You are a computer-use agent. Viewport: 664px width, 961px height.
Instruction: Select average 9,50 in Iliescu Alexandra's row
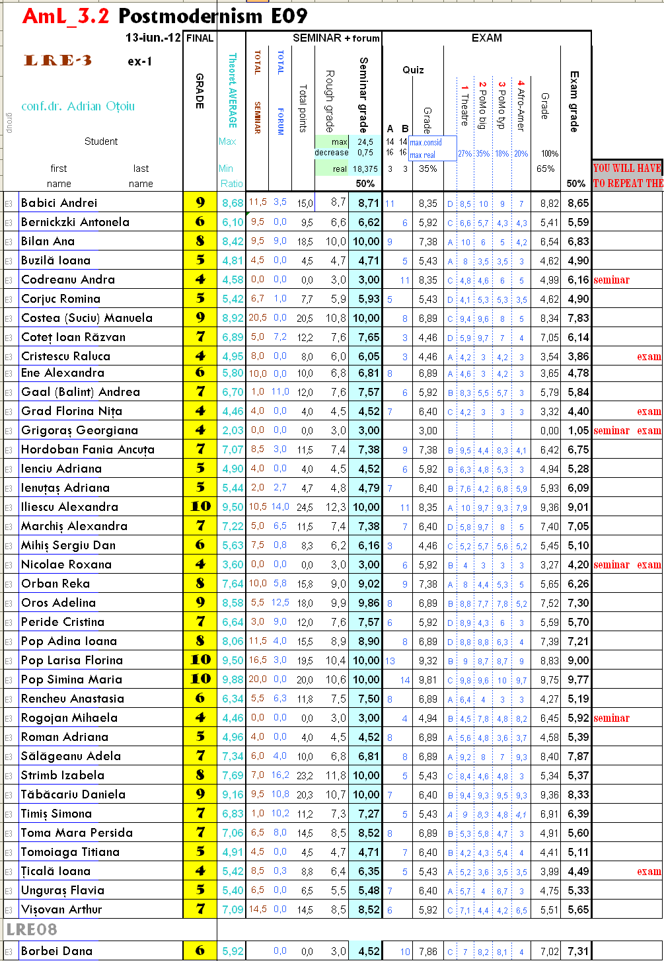point(233,507)
